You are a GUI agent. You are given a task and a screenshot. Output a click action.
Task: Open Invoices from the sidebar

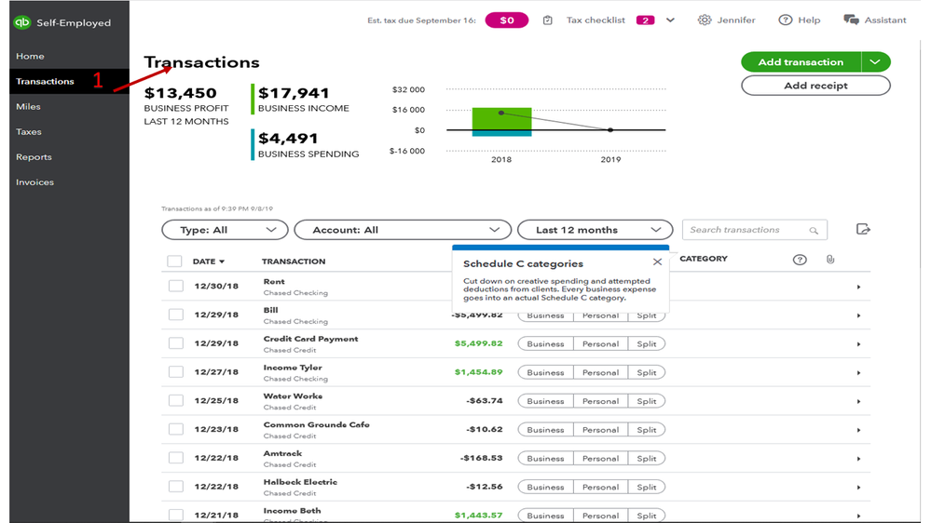tap(34, 182)
